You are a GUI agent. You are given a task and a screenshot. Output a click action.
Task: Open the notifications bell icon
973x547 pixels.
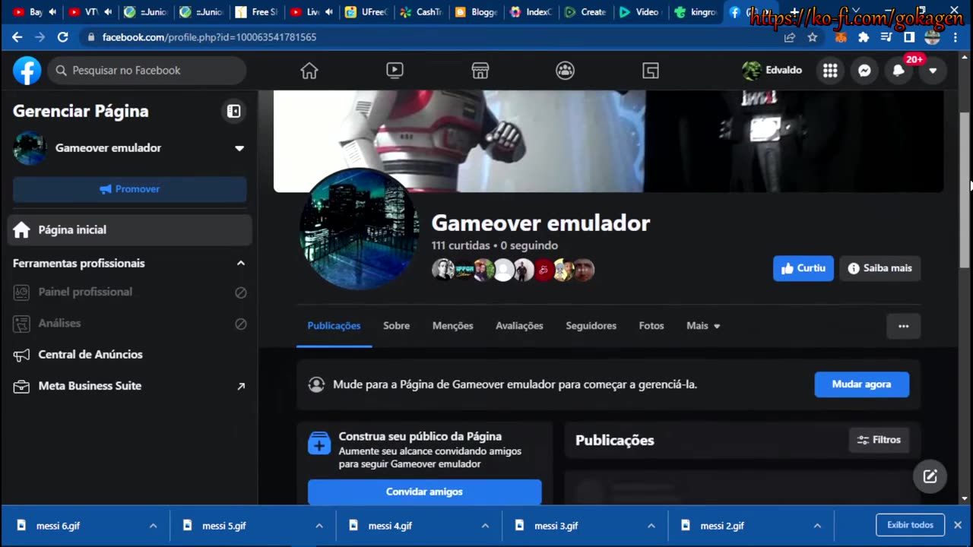[x=899, y=71]
